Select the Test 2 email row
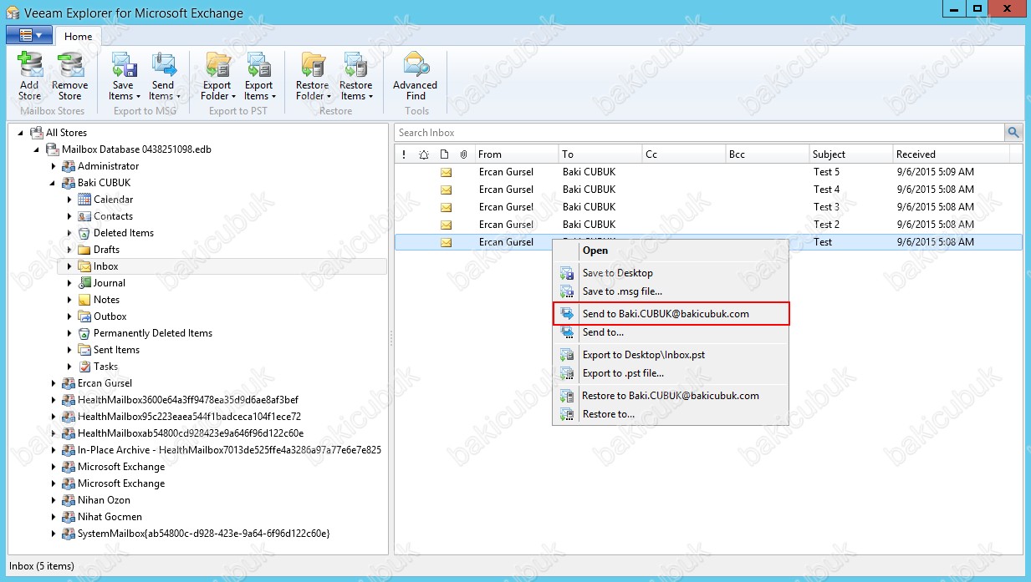1031x582 pixels. pos(708,225)
